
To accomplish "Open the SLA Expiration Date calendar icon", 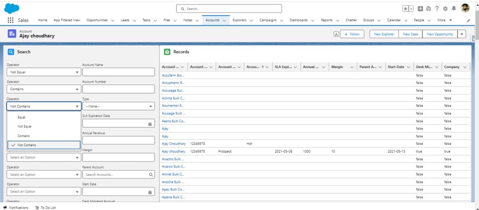I will pyautogui.click(x=150, y=124).
